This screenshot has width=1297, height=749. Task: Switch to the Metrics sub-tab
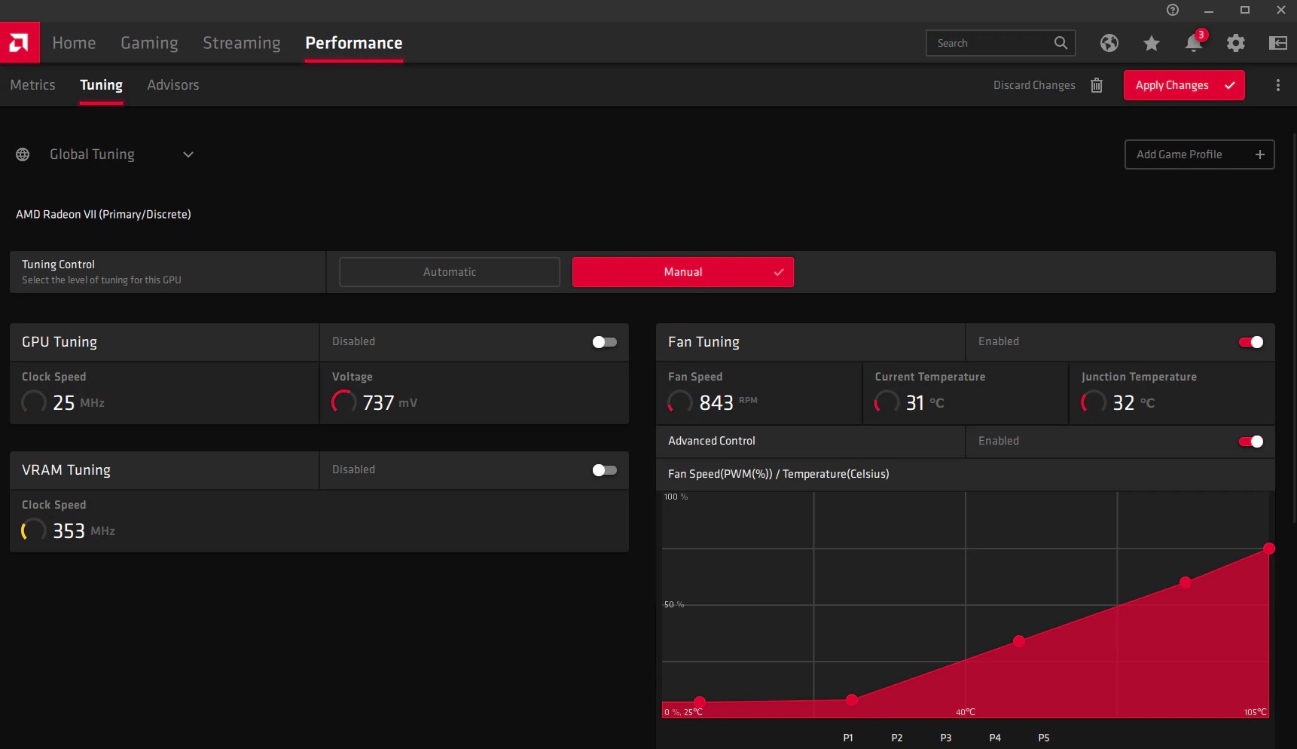click(x=32, y=85)
